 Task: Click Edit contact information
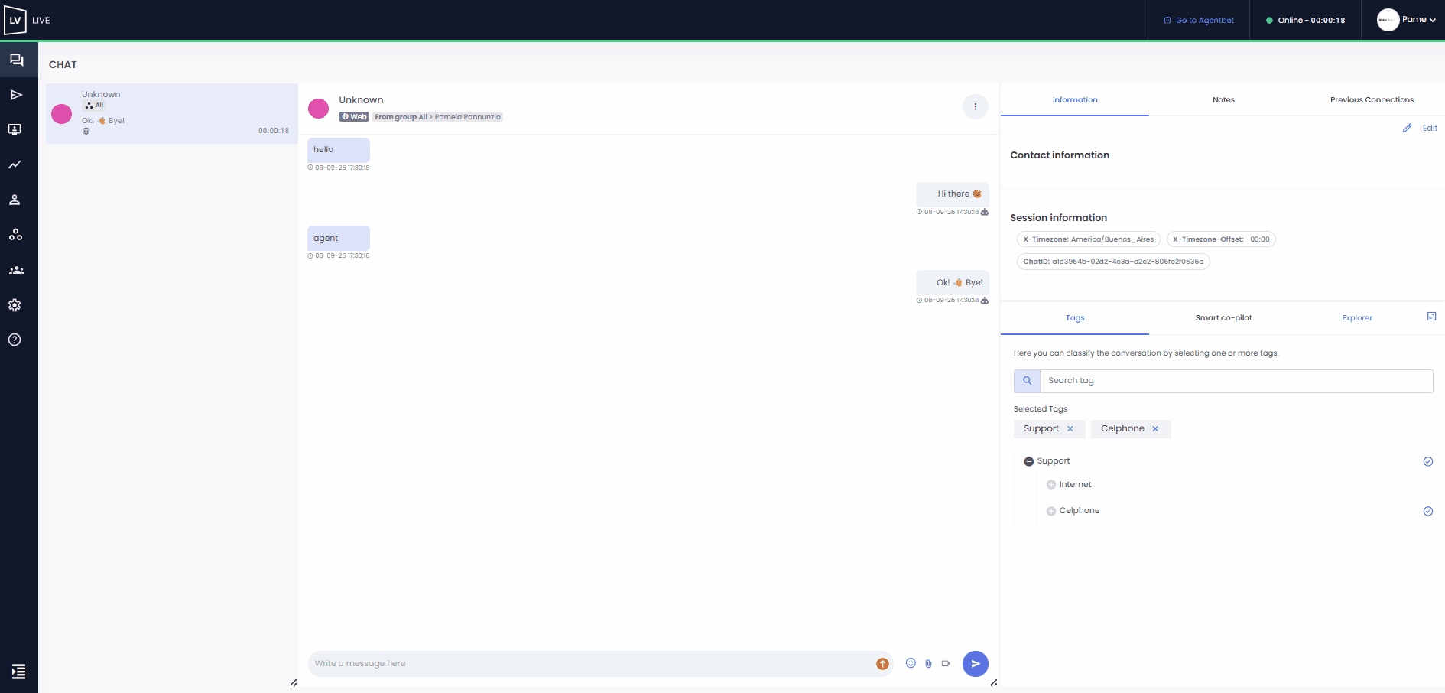pos(1420,129)
